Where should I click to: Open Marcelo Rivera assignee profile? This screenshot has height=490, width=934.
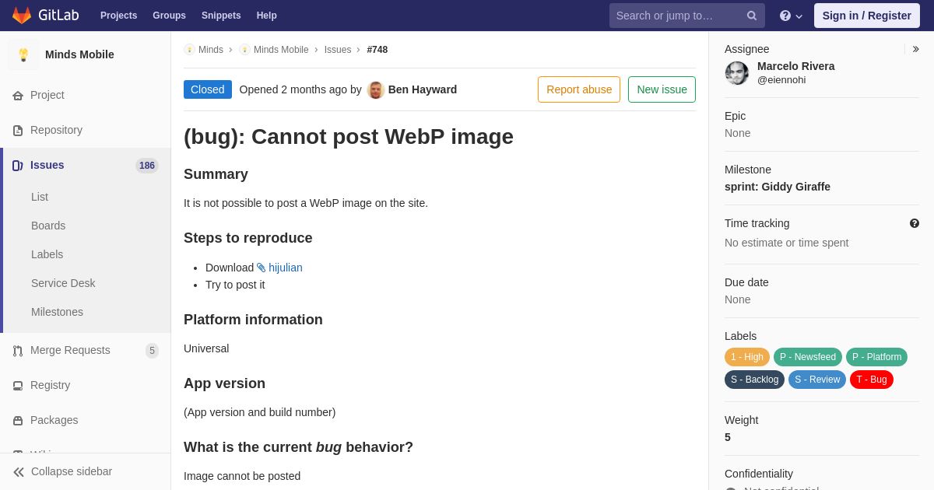796,66
